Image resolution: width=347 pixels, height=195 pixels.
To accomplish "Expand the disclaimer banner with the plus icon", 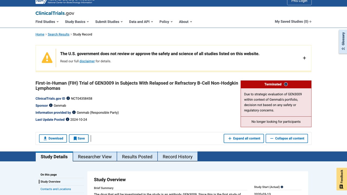I will [304, 58].
